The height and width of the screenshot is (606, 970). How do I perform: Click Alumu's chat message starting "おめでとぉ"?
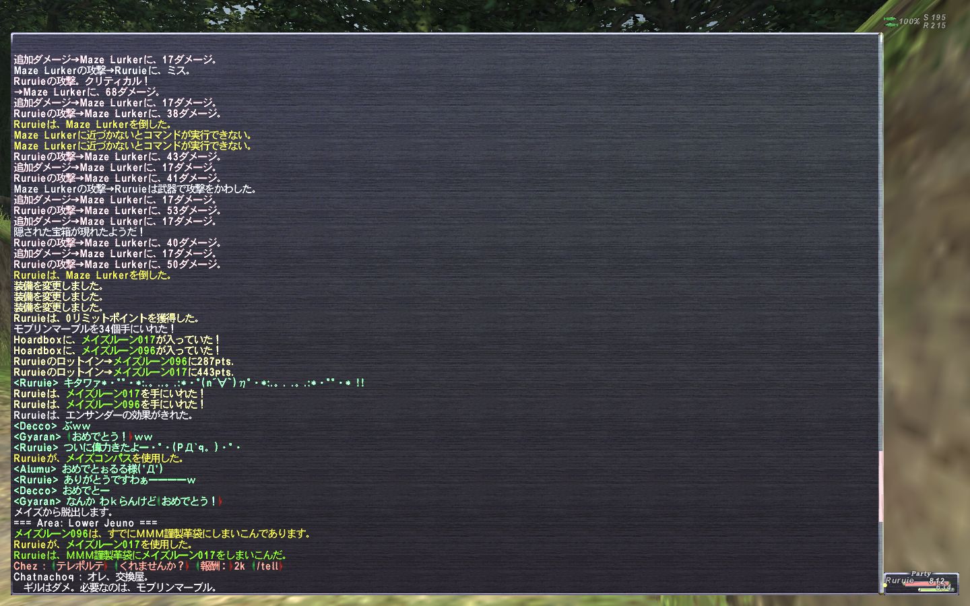[x=88, y=469]
